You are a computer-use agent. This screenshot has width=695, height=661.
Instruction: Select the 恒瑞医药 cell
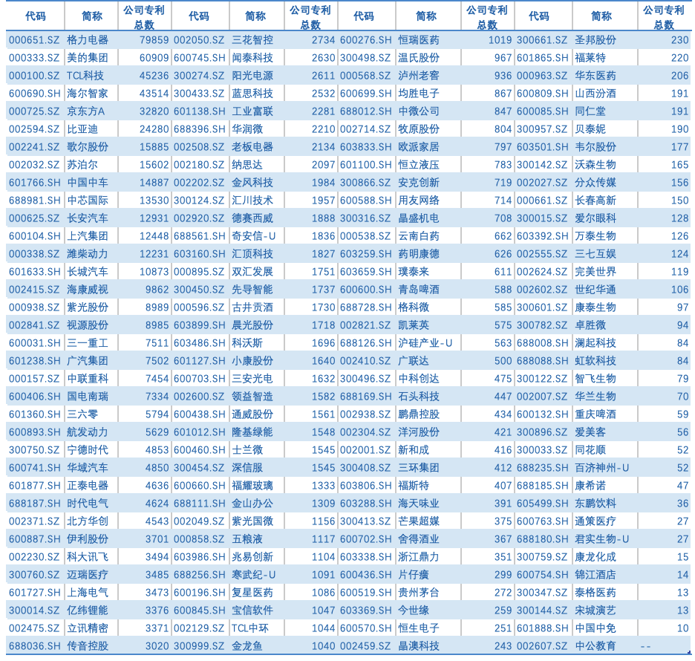[419, 40]
